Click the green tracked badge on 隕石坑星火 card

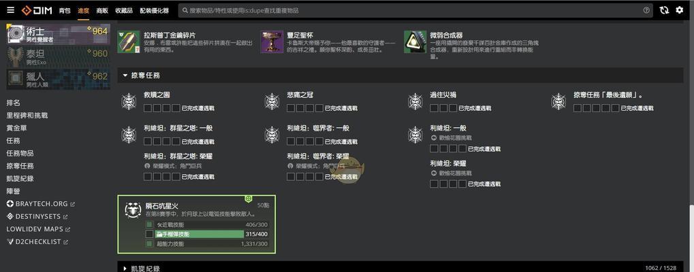coord(249,199)
